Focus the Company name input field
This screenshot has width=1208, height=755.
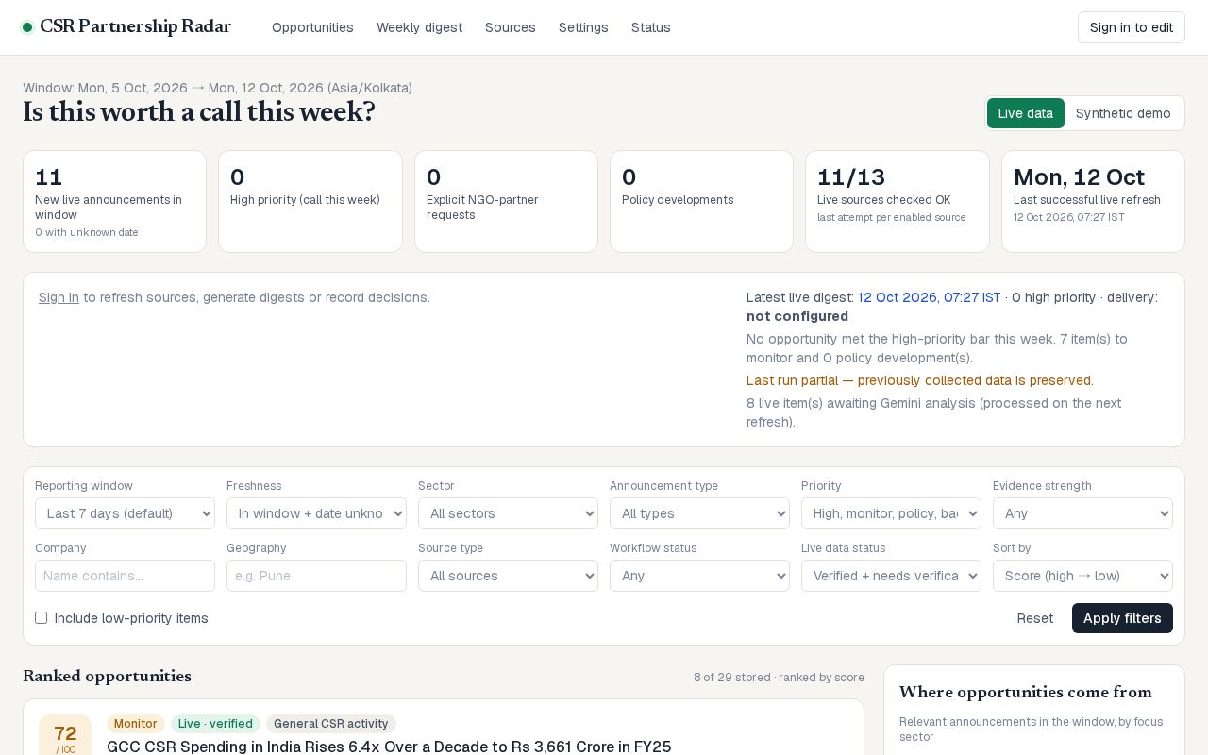point(125,576)
